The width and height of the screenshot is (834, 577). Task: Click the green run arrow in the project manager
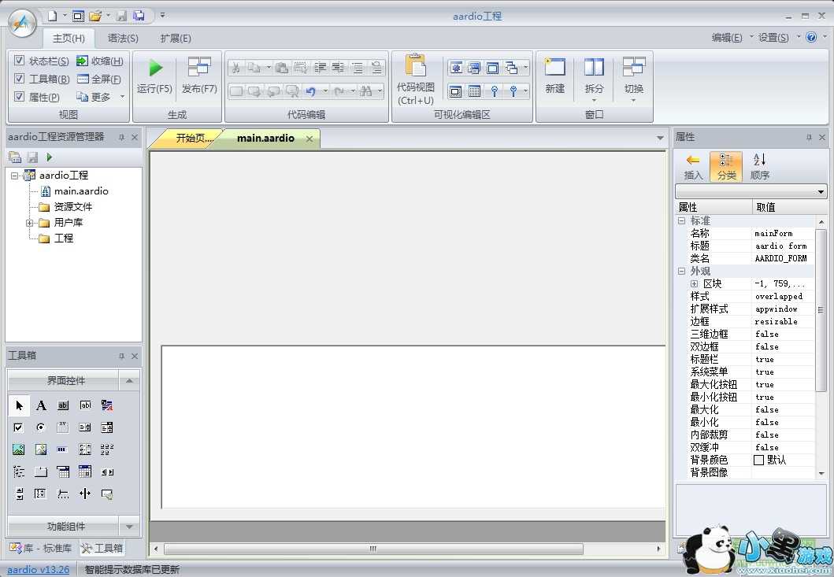pyautogui.click(x=50, y=157)
